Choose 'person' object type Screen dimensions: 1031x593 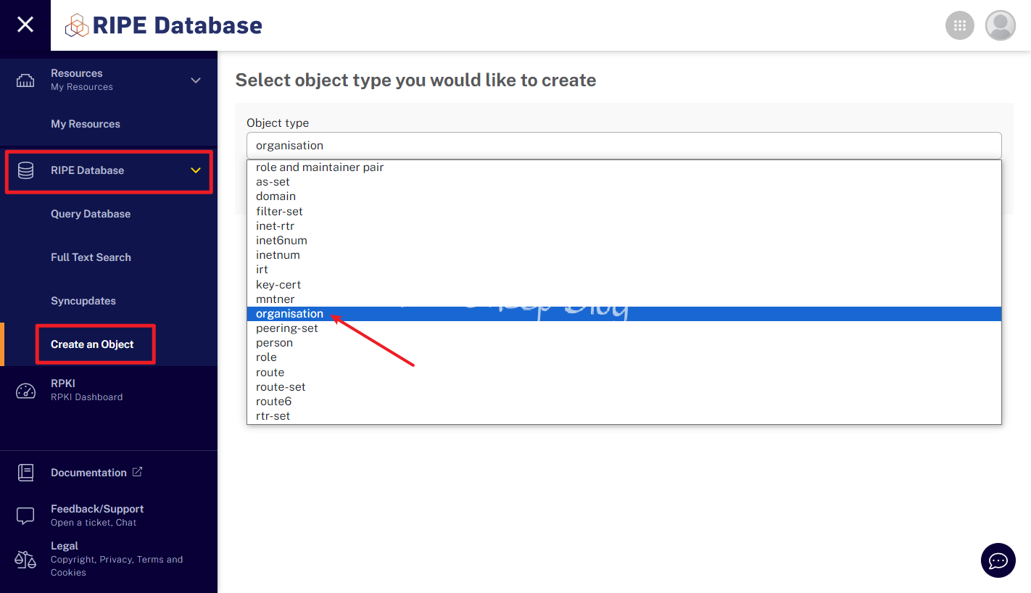[x=624, y=343]
